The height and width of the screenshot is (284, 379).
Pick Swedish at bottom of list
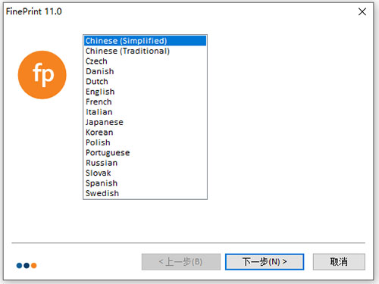(146, 193)
